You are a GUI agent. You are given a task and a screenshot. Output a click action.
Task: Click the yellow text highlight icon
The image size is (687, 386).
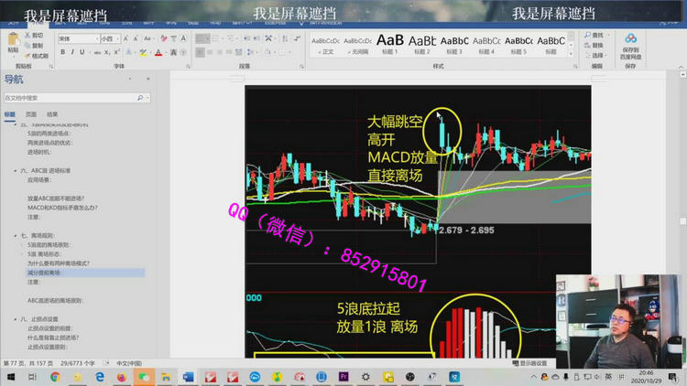tap(143, 53)
